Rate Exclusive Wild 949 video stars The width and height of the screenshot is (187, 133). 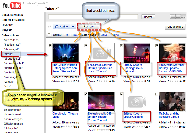(104, 130)
